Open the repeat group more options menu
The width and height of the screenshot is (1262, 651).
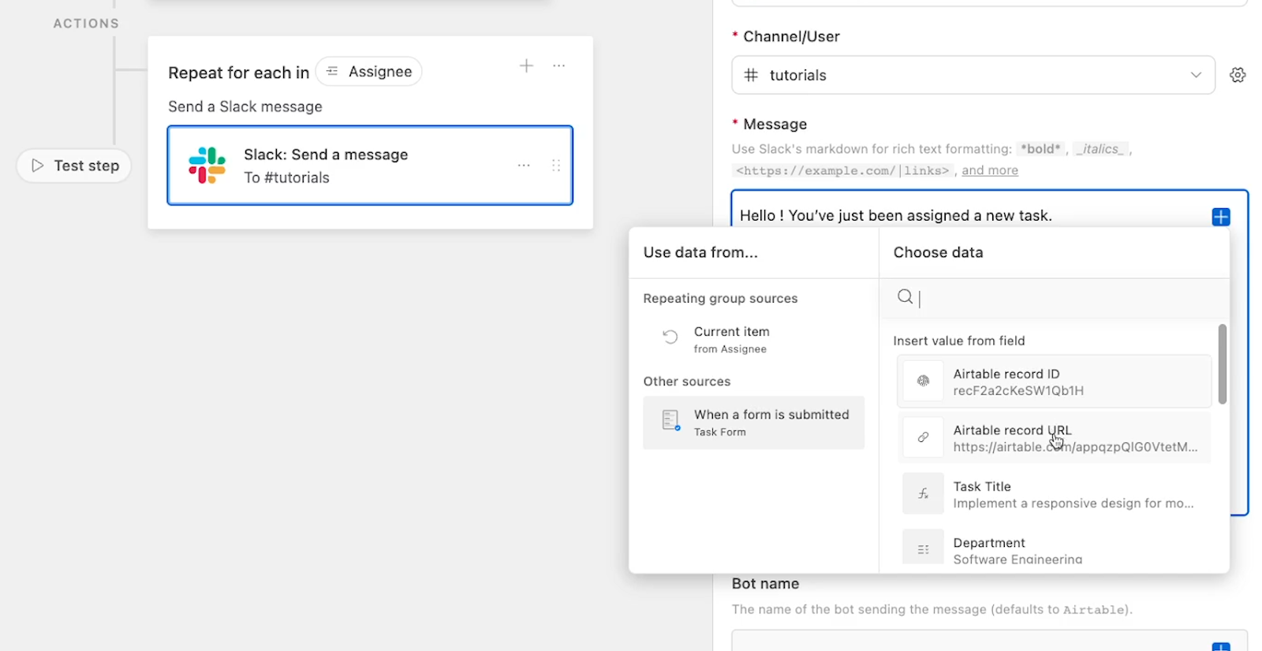point(559,66)
